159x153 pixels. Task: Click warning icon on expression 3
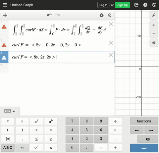(4, 57)
